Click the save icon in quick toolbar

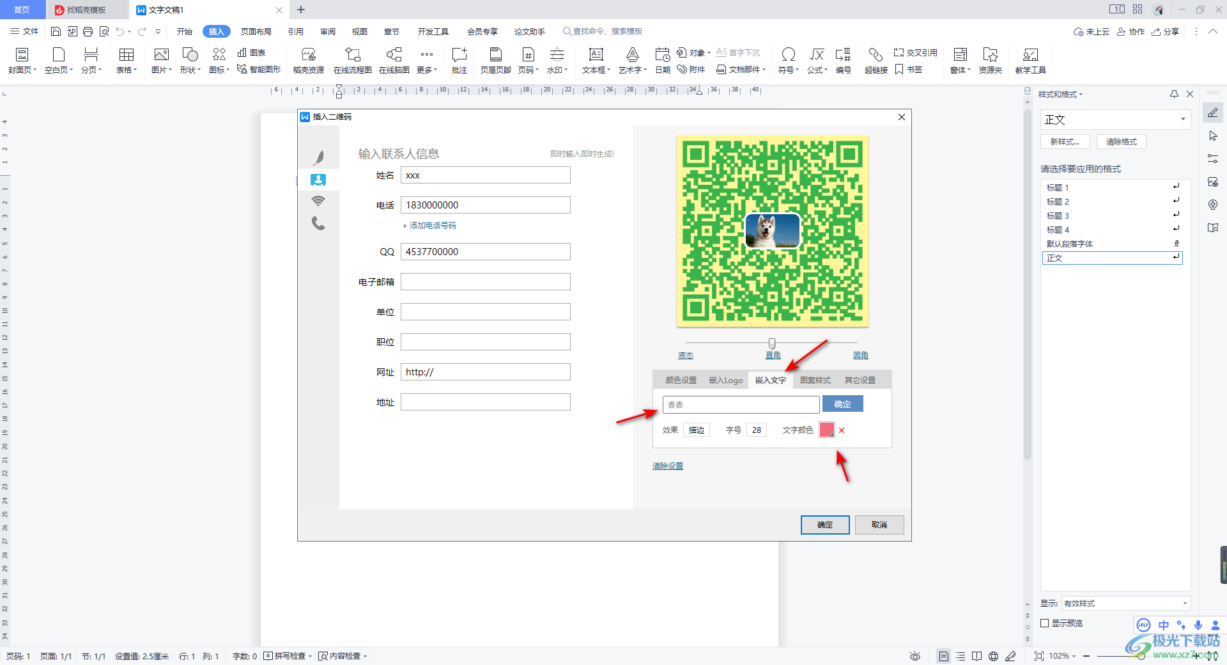click(x=56, y=31)
